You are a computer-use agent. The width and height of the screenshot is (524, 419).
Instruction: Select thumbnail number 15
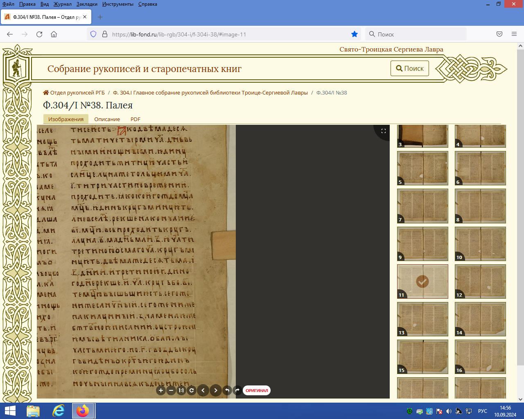(x=422, y=357)
